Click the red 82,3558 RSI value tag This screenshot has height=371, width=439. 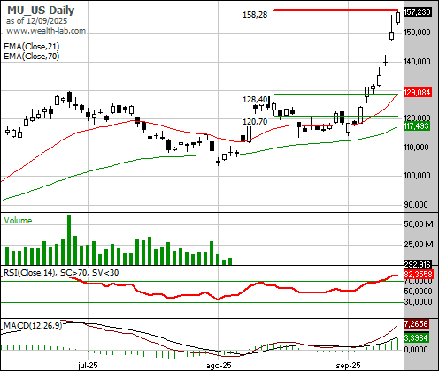pos(418,275)
